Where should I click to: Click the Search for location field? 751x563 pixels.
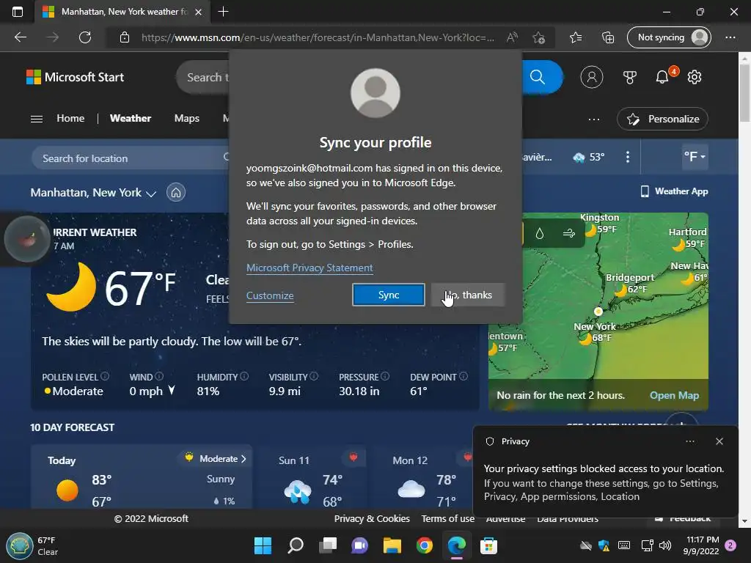pyautogui.click(x=131, y=158)
